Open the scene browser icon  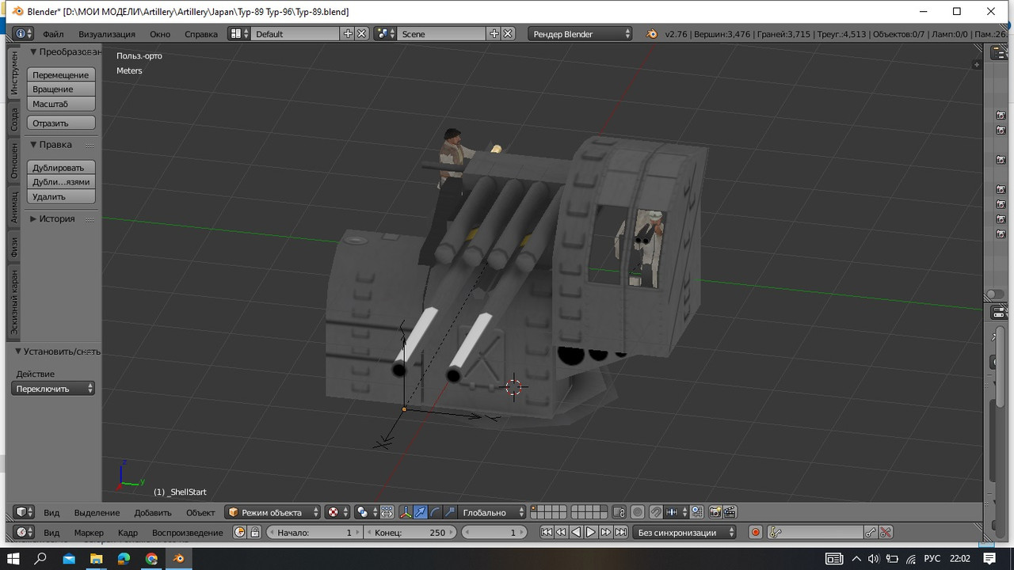coord(385,34)
